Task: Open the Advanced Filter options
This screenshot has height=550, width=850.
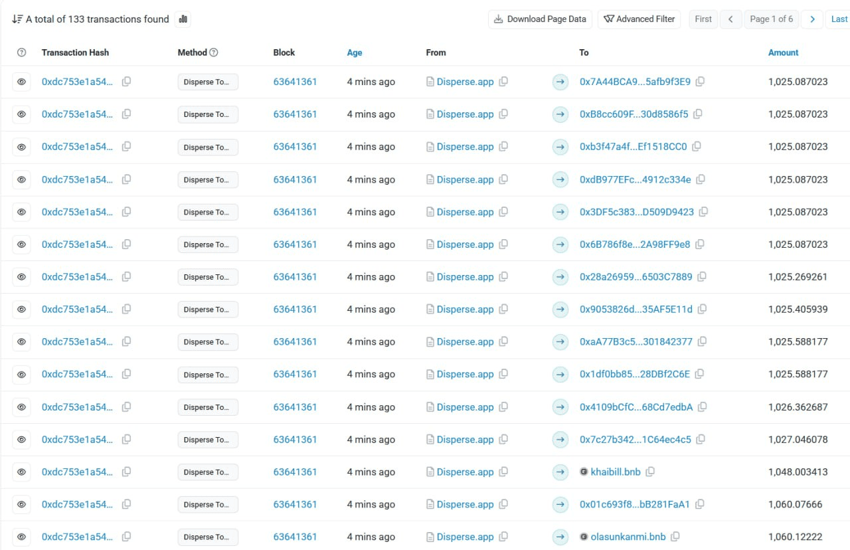Action: point(639,19)
